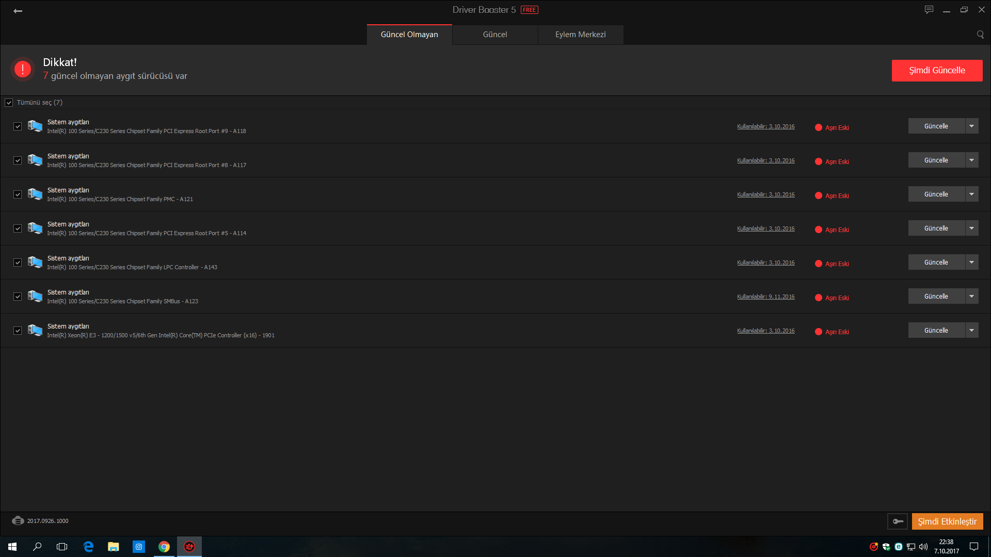
Task: Toggle the Tümünü seç (7) checkbox
Action: point(9,103)
